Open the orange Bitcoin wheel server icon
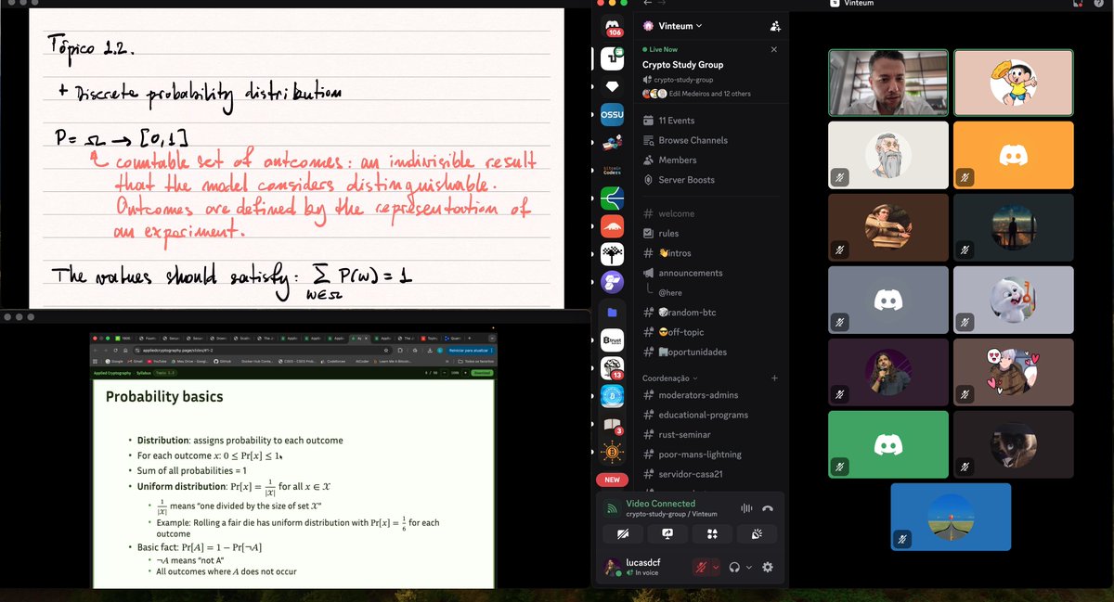This screenshot has width=1114, height=602. pyautogui.click(x=612, y=452)
